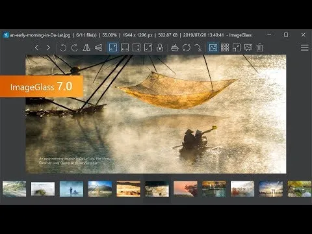Open the blue sky gate sunset thumbnail
This screenshot has width=312, height=234.
click(271, 189)
